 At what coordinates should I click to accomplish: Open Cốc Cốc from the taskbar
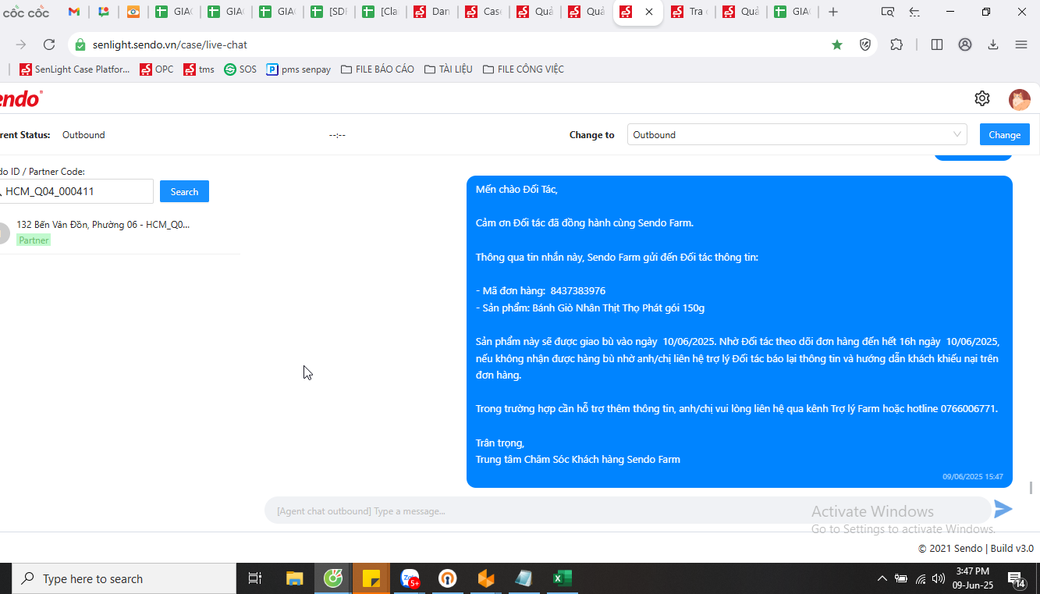point(333,579)
